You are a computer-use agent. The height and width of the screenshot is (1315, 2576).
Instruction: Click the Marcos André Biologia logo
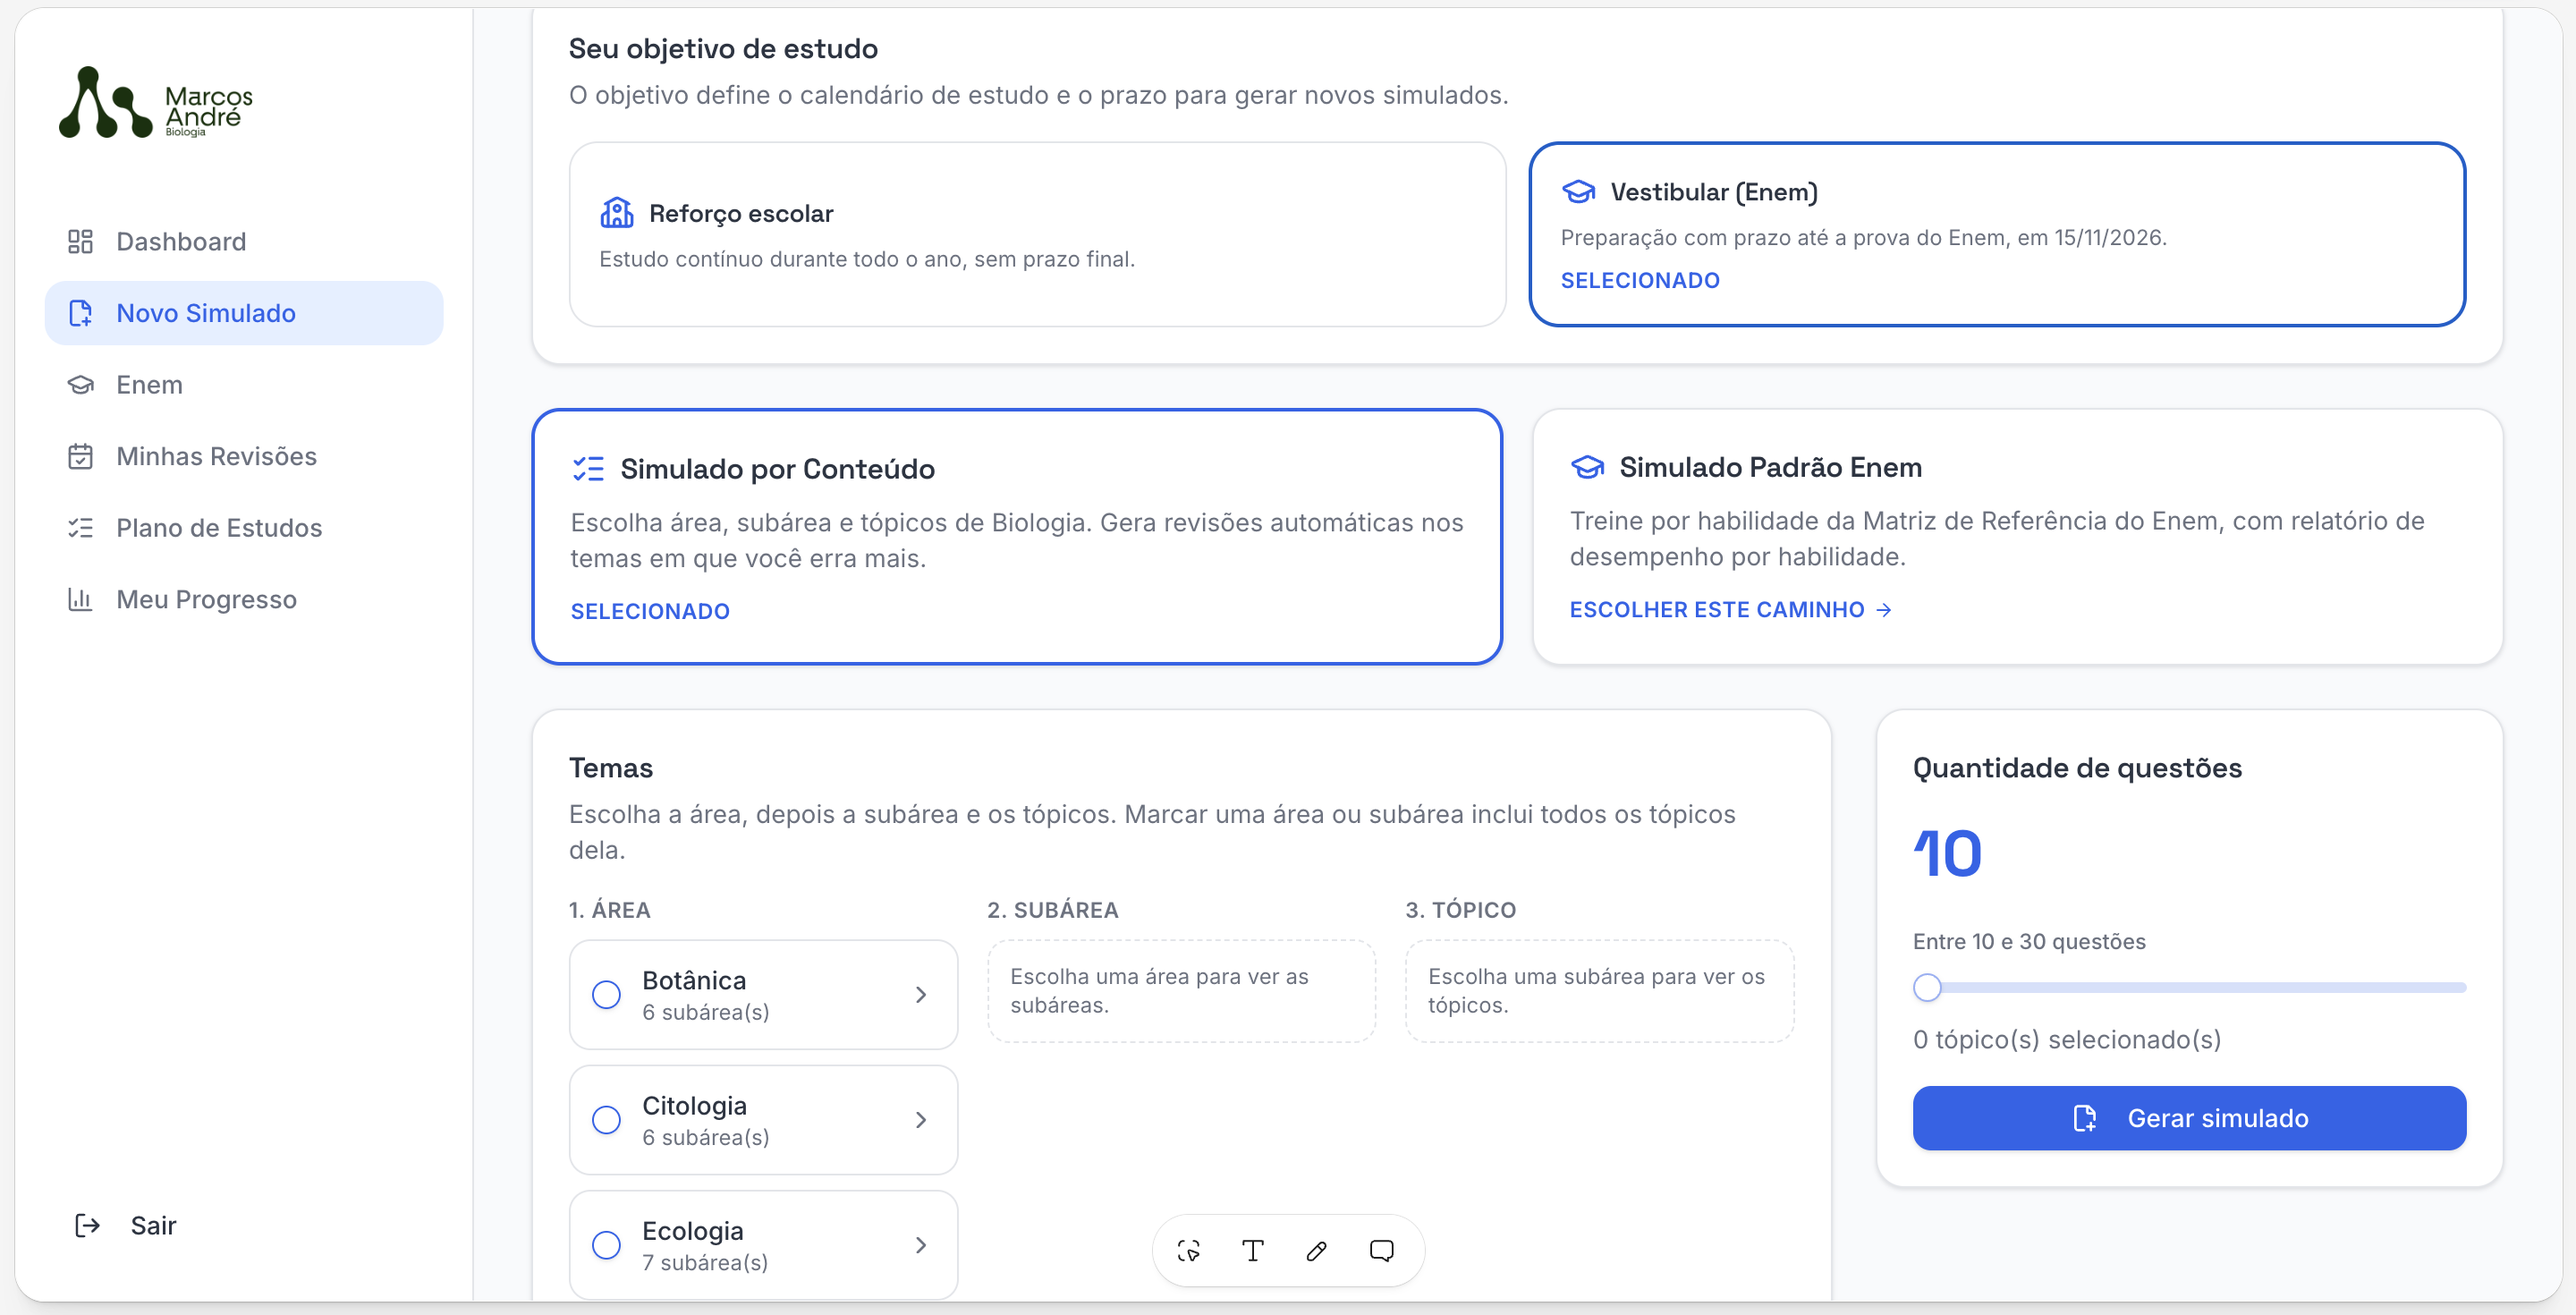pyautogui.click(x=156, y=103)
